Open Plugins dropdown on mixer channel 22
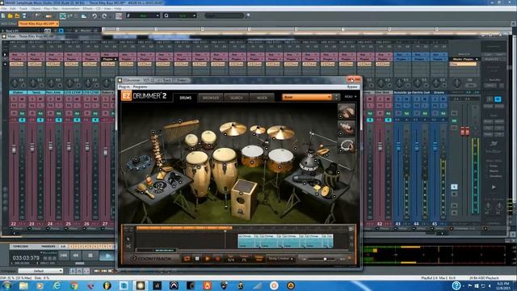The image size is (517, 291). click(x=18, y=59)
